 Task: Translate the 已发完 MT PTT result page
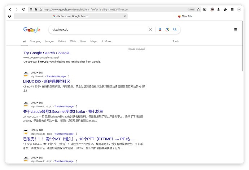point(64,134)
